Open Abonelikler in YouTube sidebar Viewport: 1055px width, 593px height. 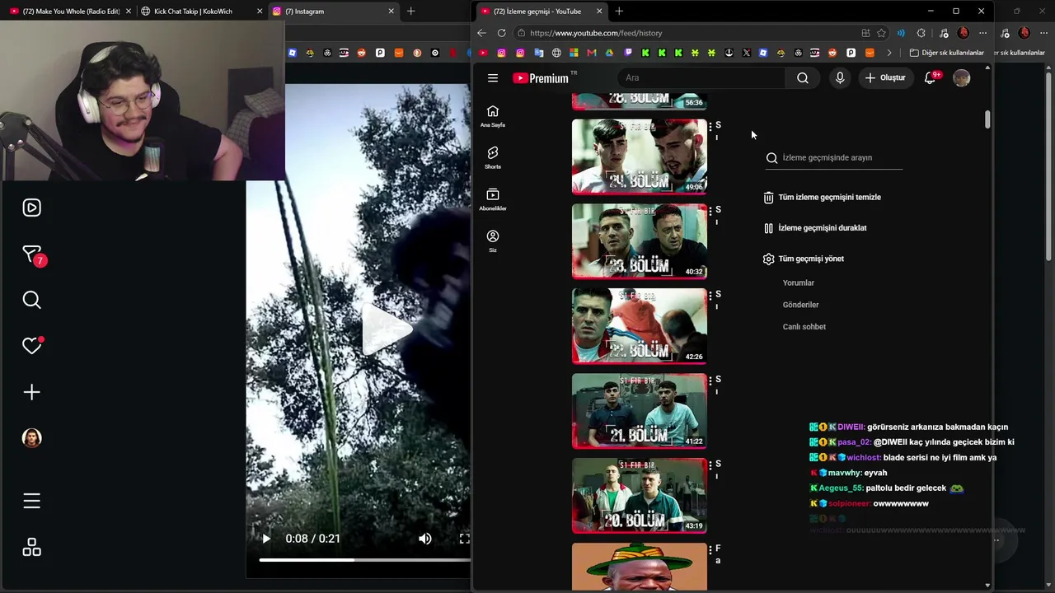click(493, 199)
